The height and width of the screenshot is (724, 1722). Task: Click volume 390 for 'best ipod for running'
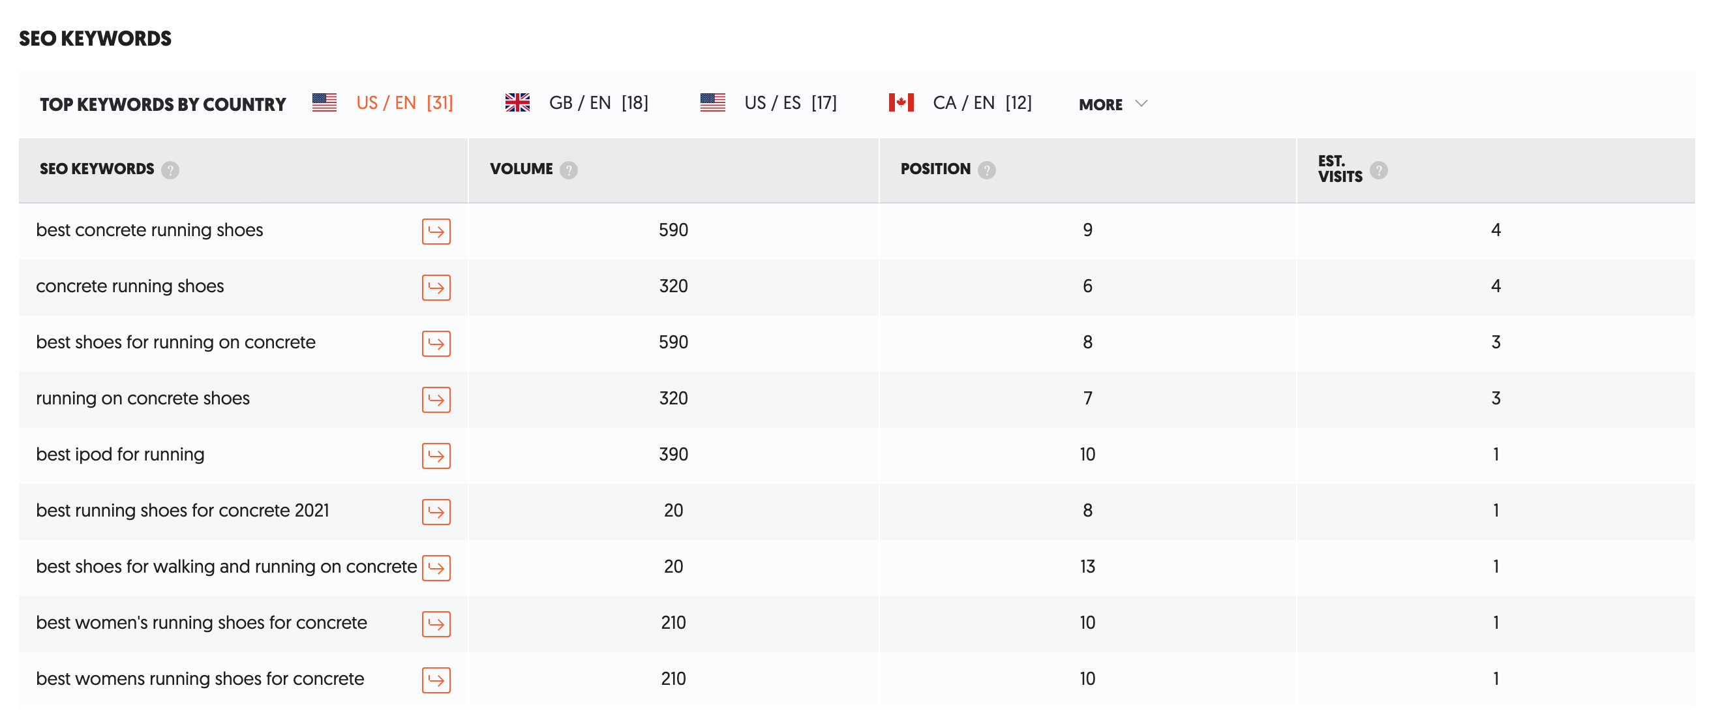click(673, 455)
